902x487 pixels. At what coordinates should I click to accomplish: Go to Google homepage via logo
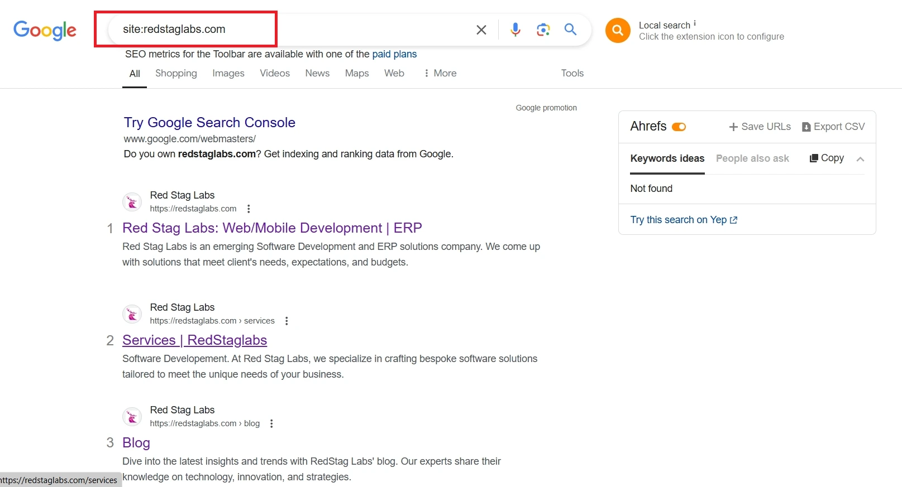[45, 30]
